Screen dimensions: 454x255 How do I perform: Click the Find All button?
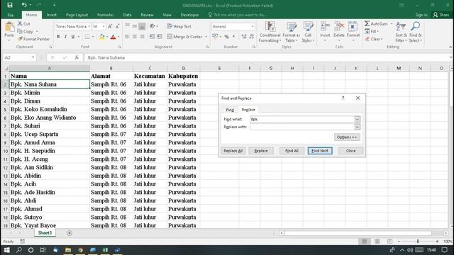292,151
